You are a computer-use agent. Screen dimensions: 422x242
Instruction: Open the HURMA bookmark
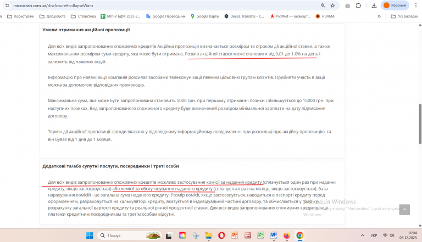pos(325,16)
